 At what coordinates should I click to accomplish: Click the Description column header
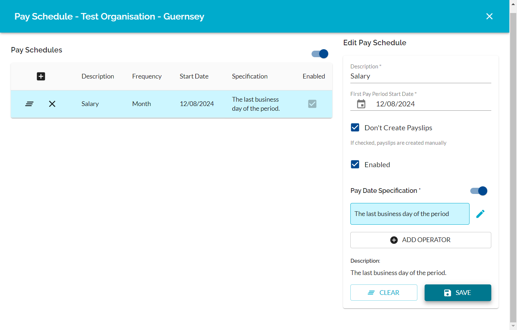98,76
